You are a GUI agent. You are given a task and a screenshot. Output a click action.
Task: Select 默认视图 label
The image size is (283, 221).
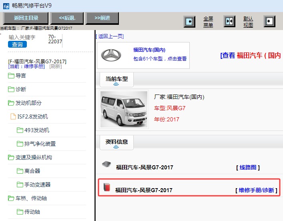(x=248, y=22)
